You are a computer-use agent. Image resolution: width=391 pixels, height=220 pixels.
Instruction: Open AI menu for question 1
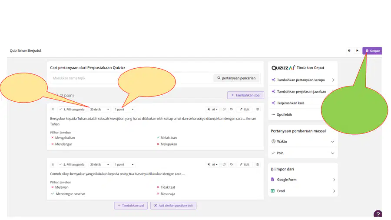pyautogui.click(x=212, y=109)
